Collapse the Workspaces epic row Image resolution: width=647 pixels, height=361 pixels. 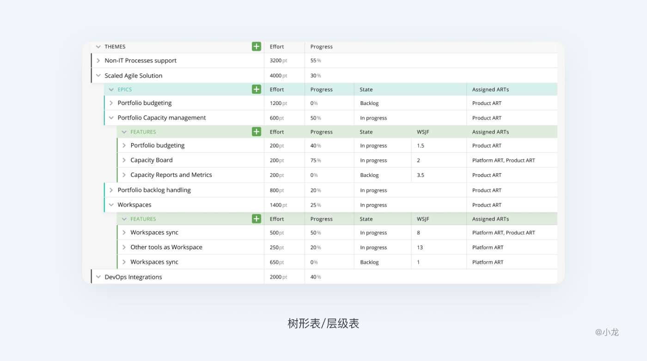tap(111, 204)
